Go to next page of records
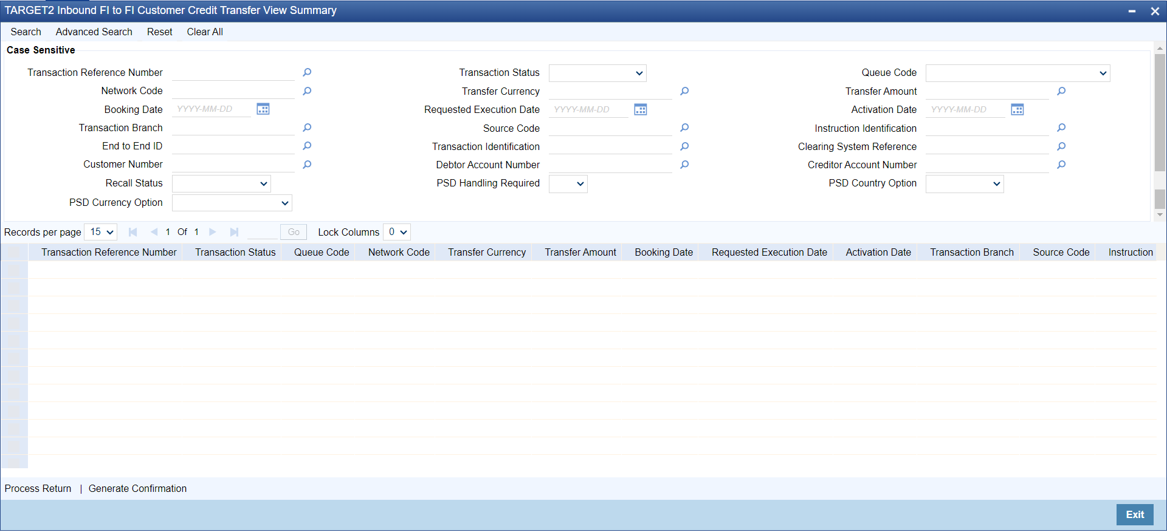Image resolution: width=1167 pixels, height=532 pixels. tap(212, 232)
